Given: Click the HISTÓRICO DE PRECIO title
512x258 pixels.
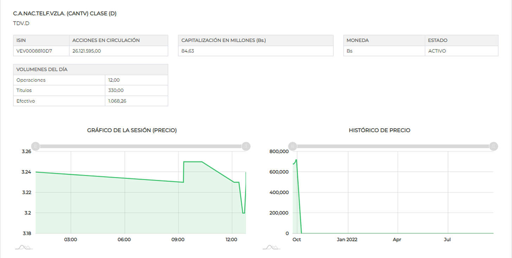Looking at the screenshot, I should 379,130.
